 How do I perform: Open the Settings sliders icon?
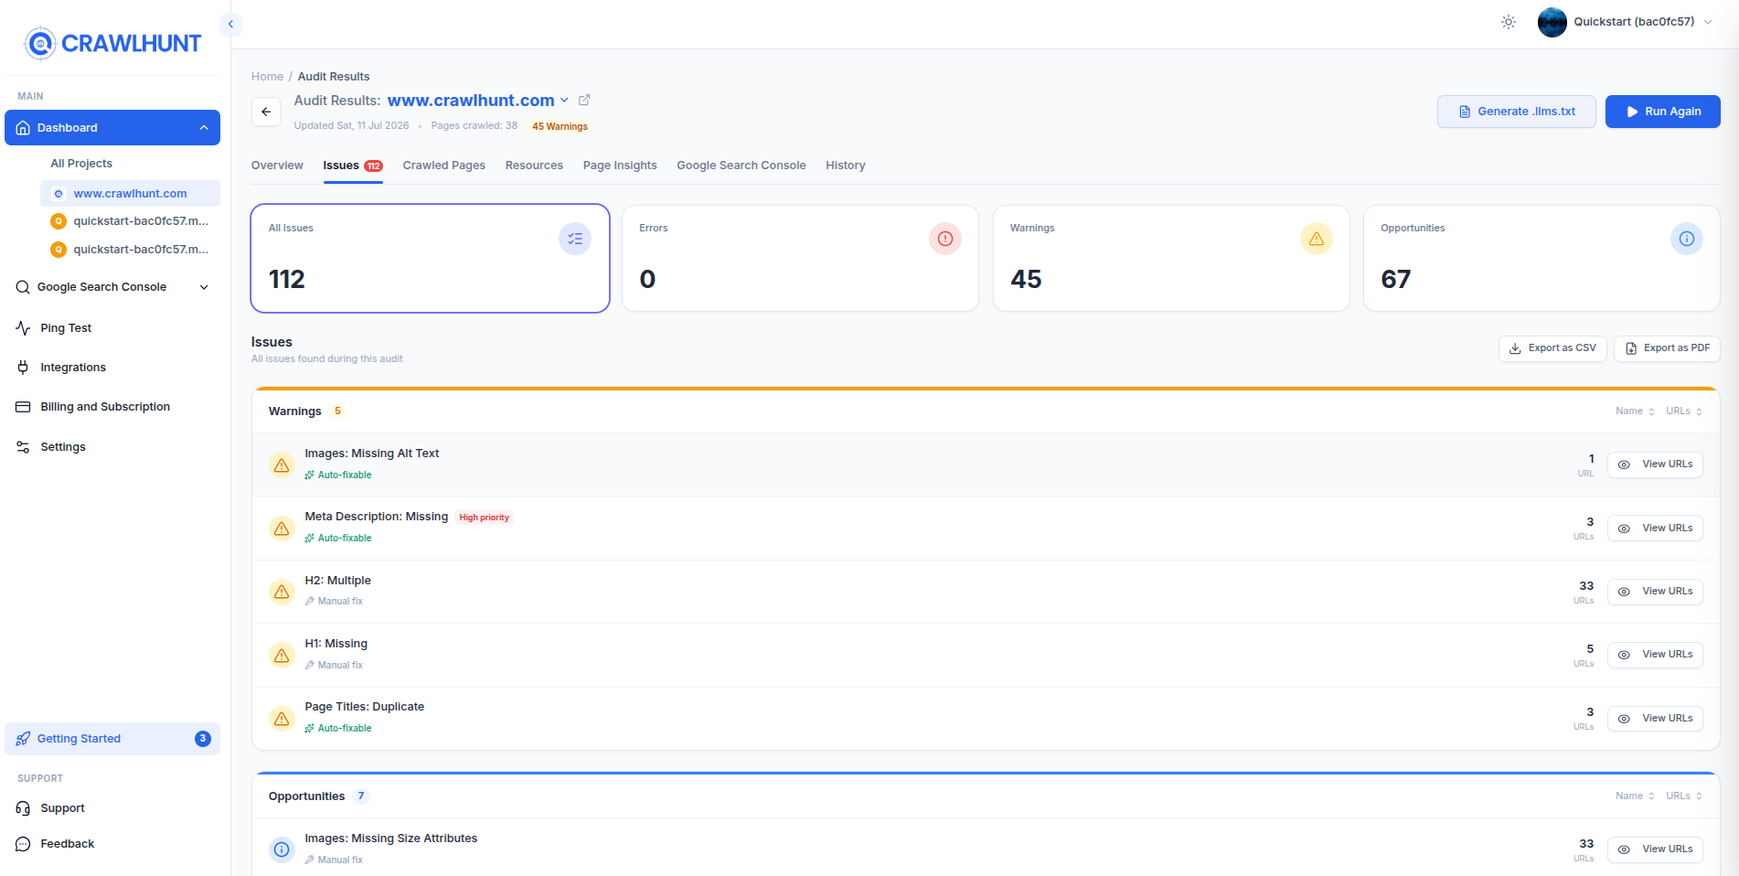23,447
